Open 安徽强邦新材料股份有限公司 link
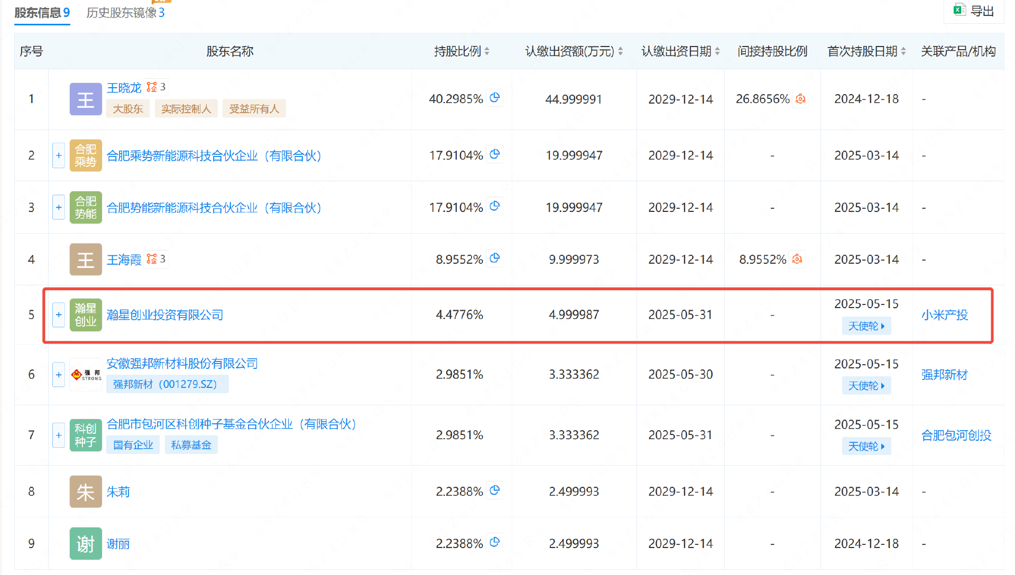1015x575 pixels. (182, 364)
